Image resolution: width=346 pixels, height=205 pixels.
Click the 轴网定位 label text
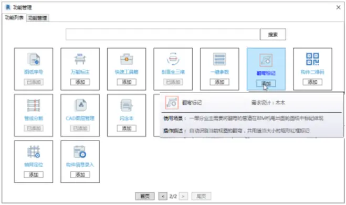[34, 165]
